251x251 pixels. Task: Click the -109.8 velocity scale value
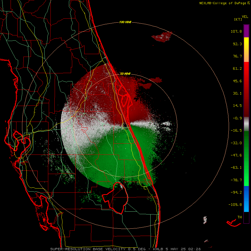(x=235, y=205)
